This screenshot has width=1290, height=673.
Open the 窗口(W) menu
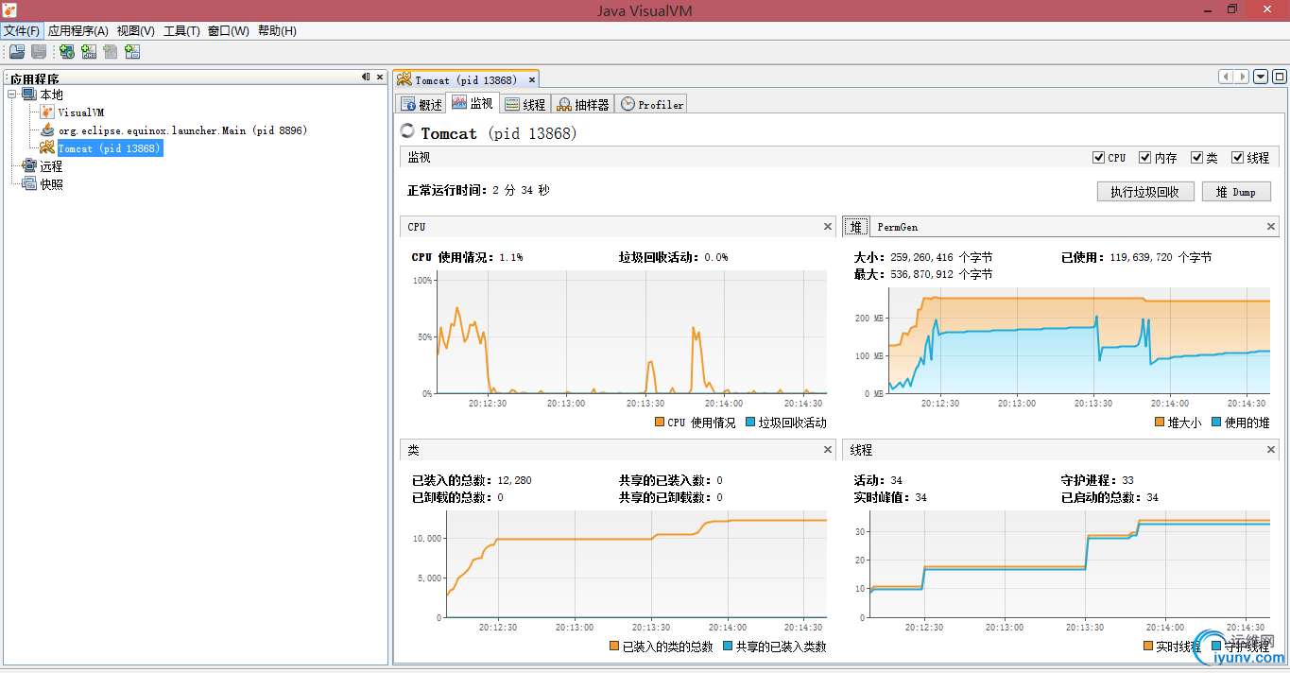point(228,30)
